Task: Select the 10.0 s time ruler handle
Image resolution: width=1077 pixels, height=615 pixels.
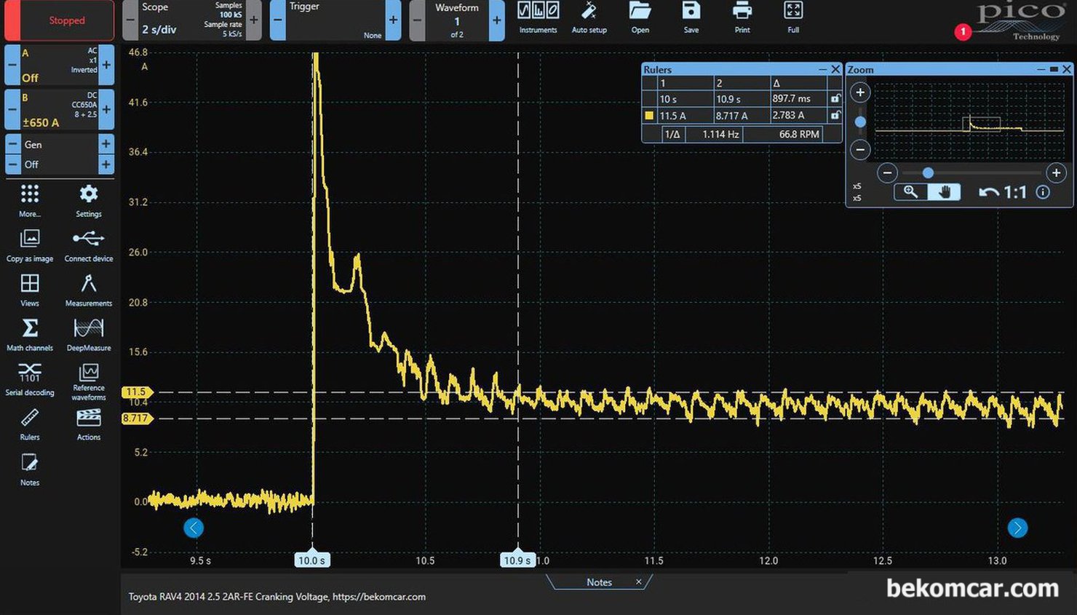Action: tap(312, 559)
